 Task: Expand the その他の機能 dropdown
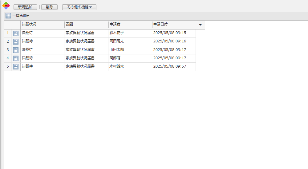click(x=79, y=7)
